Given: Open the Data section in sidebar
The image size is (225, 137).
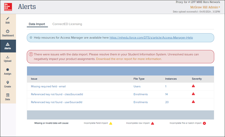Looking at the screenshot, I should pos(8,97).
